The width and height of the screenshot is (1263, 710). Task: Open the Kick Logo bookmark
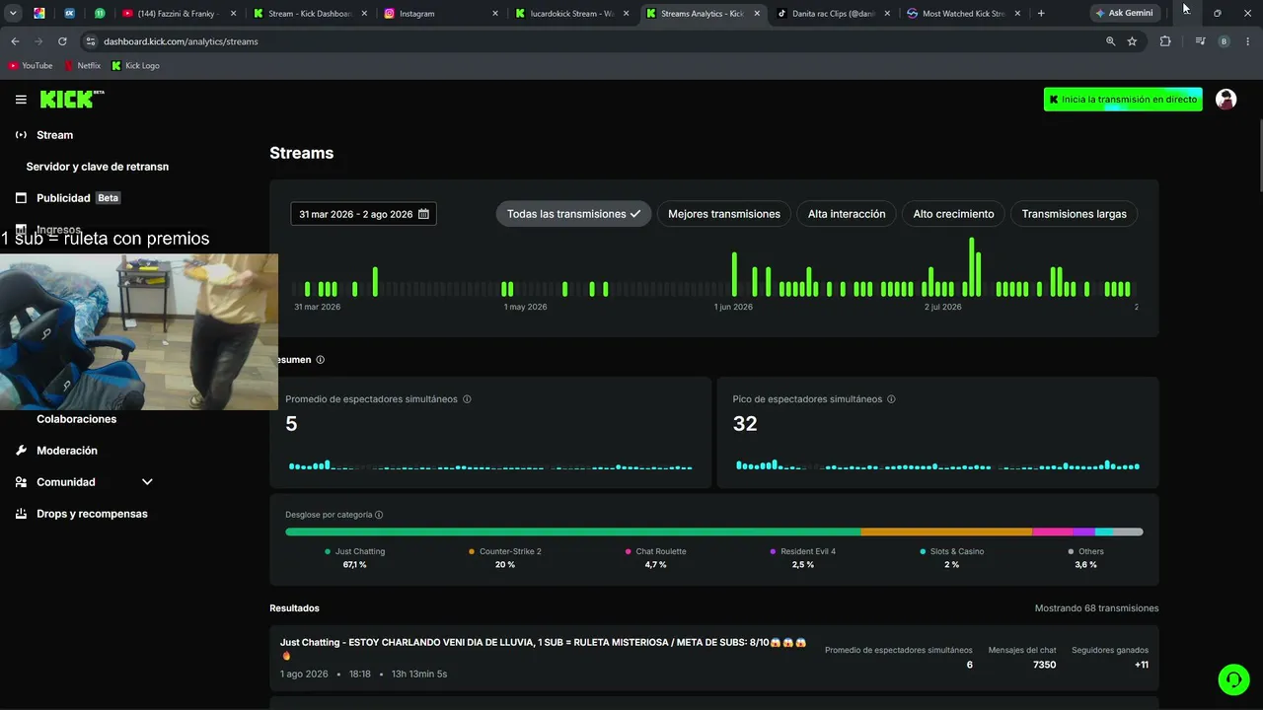pyautogui.click(x=135, y=66)
